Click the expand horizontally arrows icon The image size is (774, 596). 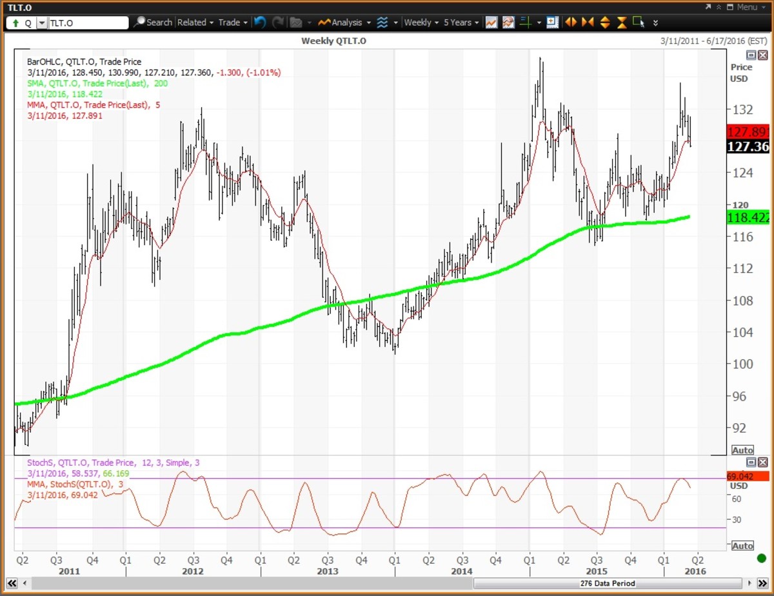pyautogui.click(x=570, y=23)
